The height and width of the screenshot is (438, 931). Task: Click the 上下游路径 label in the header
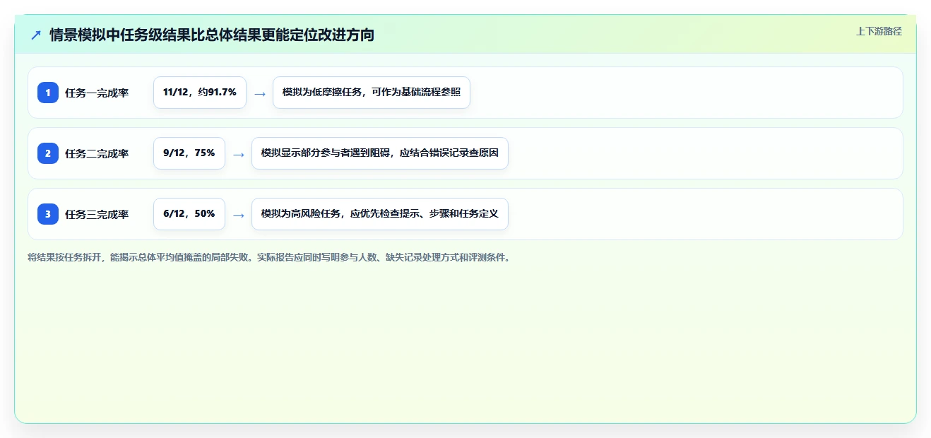879,31
